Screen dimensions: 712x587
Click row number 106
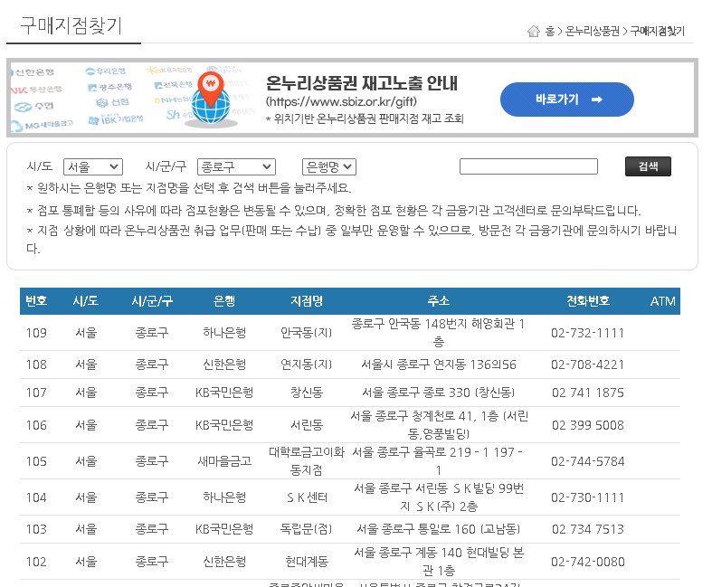coord(36,425)
